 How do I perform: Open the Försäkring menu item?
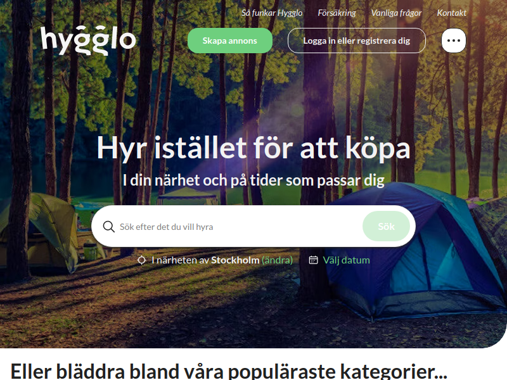point(337,13)
